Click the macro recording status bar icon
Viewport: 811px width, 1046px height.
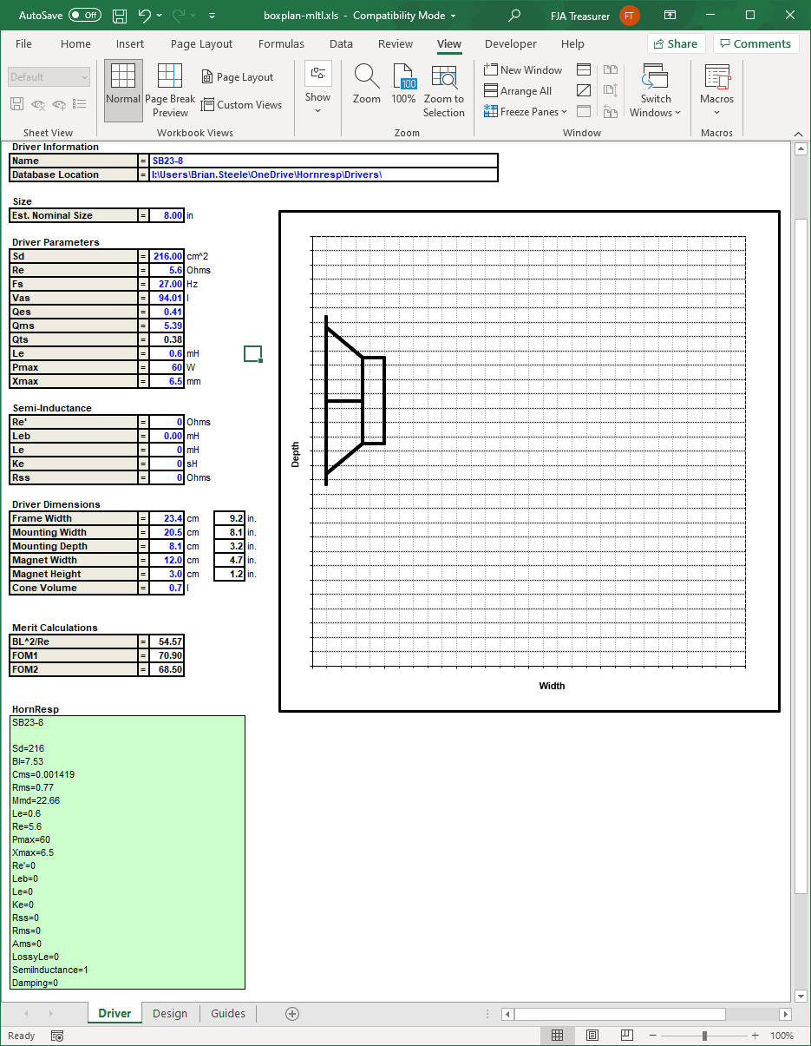click(57, 1036)
